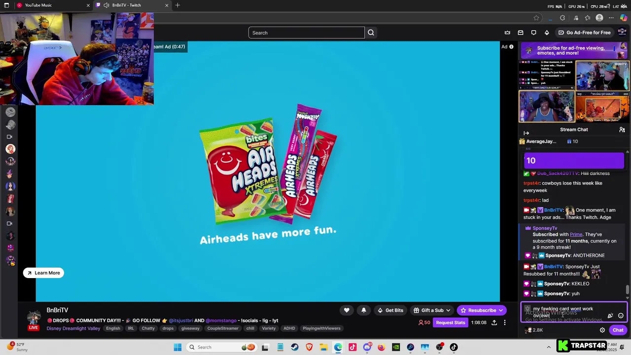Focus the Twitch search field
Image resolution: width=631 pixels, height=355 pixels.
[306, 33]
